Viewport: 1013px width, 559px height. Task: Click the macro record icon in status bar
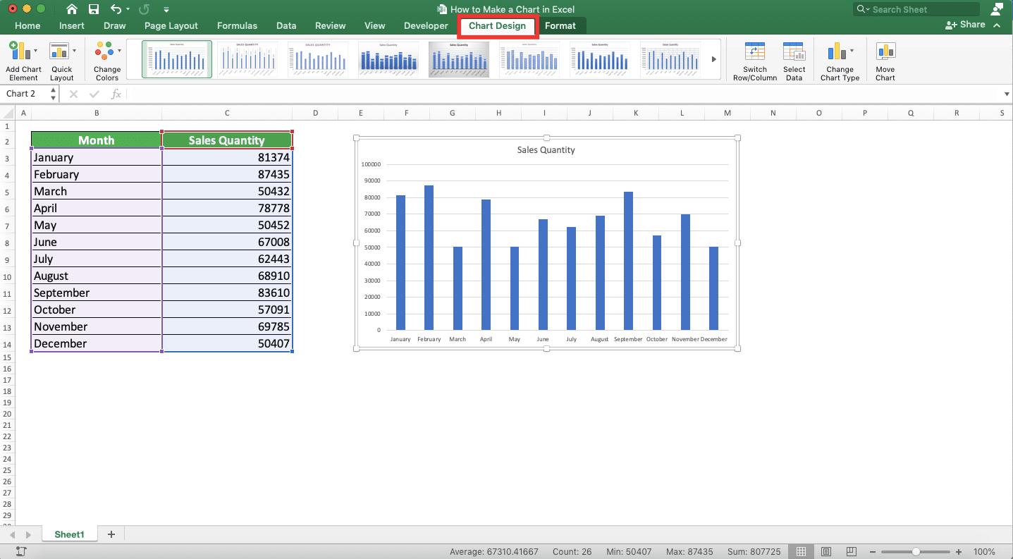(x=21, y=551)
